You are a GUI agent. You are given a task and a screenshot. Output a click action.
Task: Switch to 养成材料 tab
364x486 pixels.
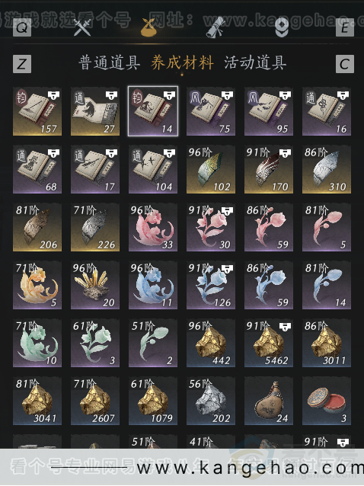point(182,63)
